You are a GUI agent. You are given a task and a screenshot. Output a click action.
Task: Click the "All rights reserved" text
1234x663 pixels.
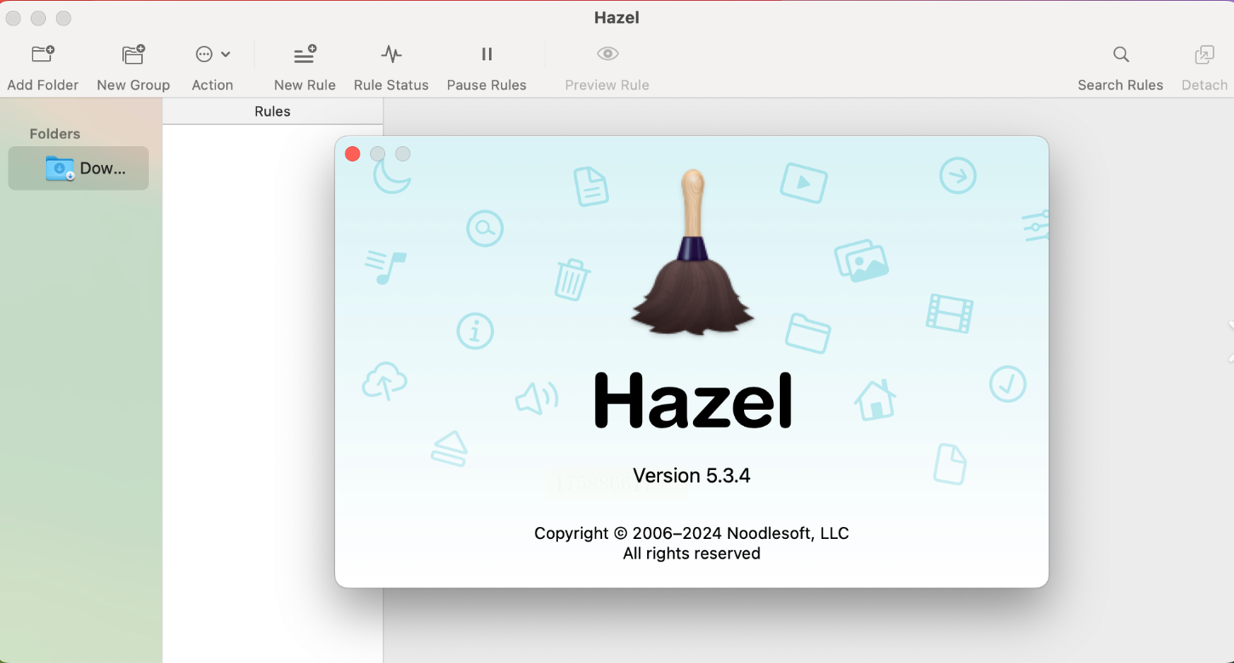(691, 553)
